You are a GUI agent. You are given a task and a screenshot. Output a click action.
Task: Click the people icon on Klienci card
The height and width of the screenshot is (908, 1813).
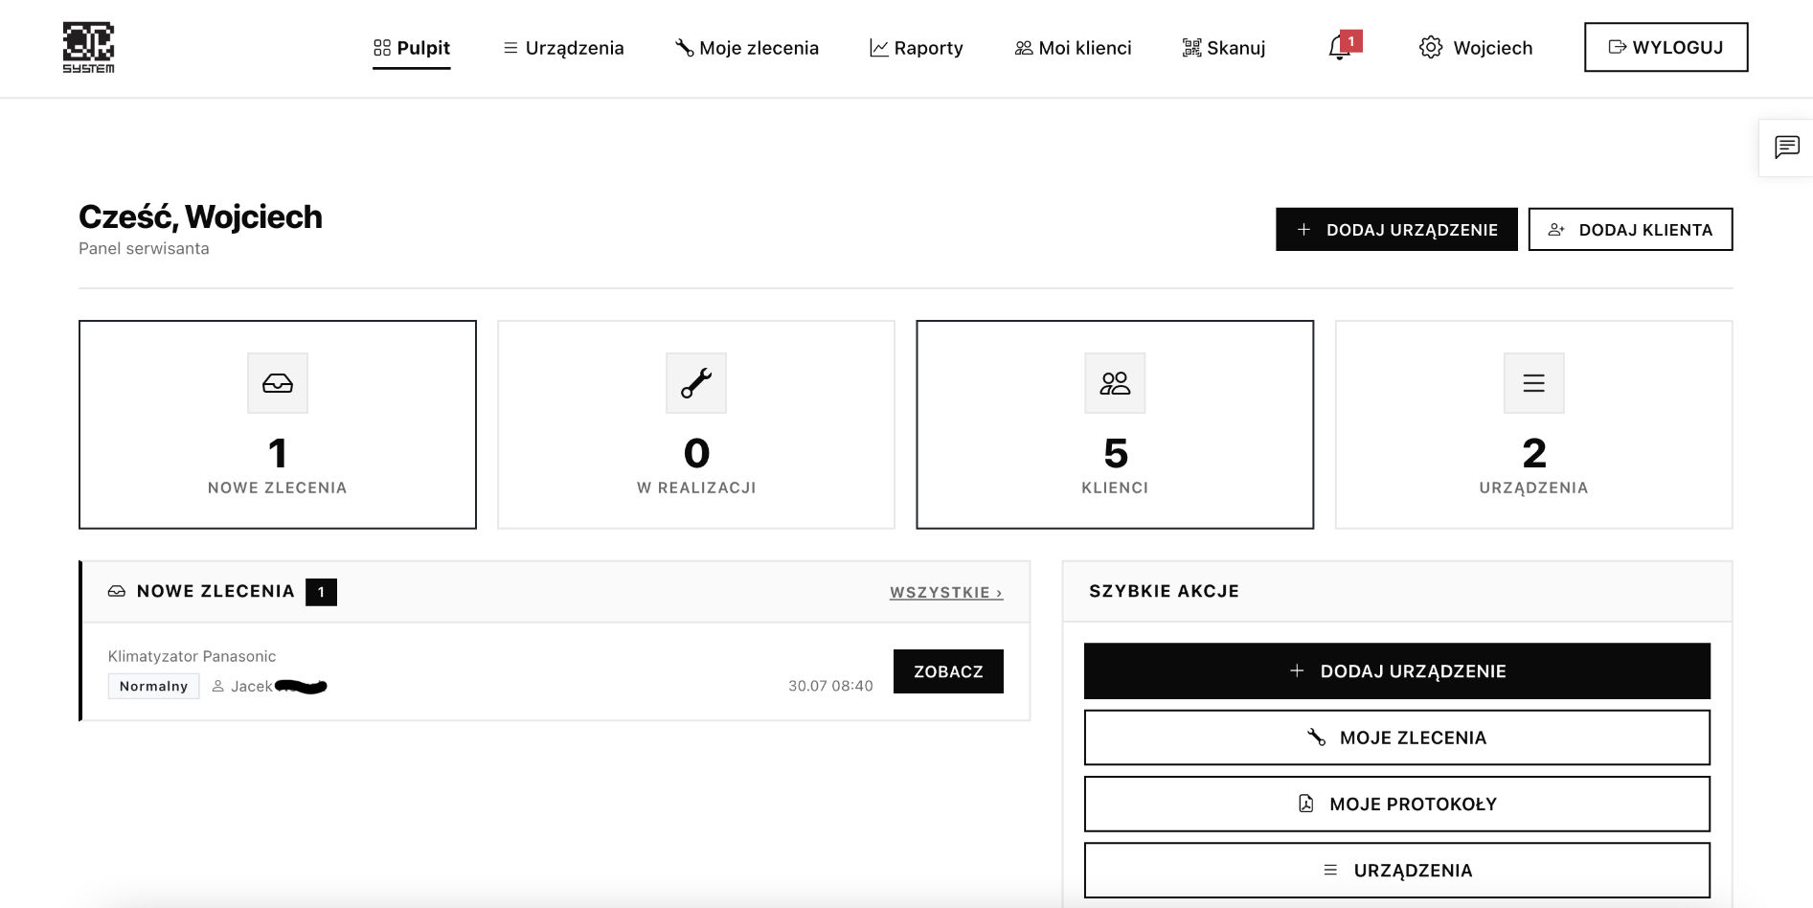pyautogui.click(x=1115, y=383)
